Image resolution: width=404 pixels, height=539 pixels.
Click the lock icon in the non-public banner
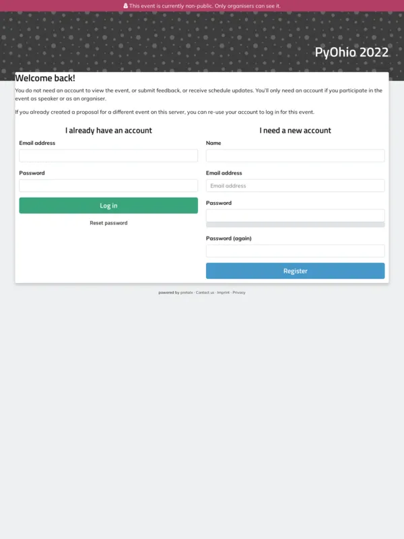point(125,5)
